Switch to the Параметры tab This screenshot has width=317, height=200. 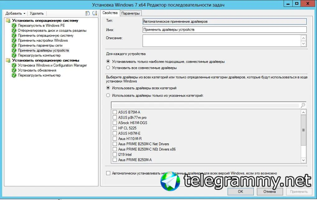point(130,13)
